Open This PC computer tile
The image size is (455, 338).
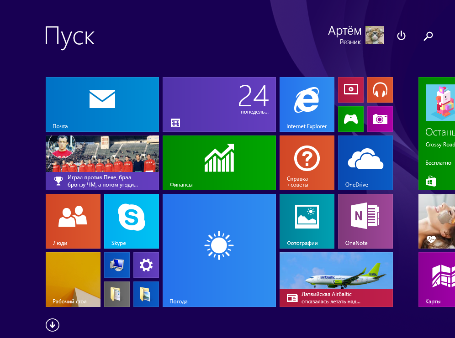point(117,265)
